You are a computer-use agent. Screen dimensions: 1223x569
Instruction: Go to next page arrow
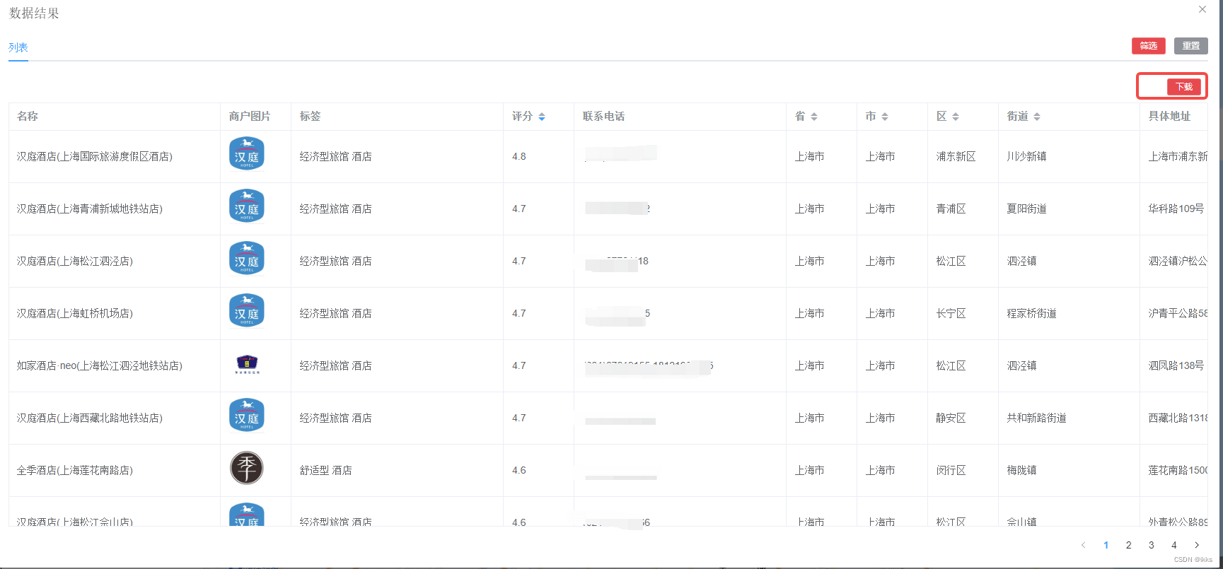click(1197, 545)
